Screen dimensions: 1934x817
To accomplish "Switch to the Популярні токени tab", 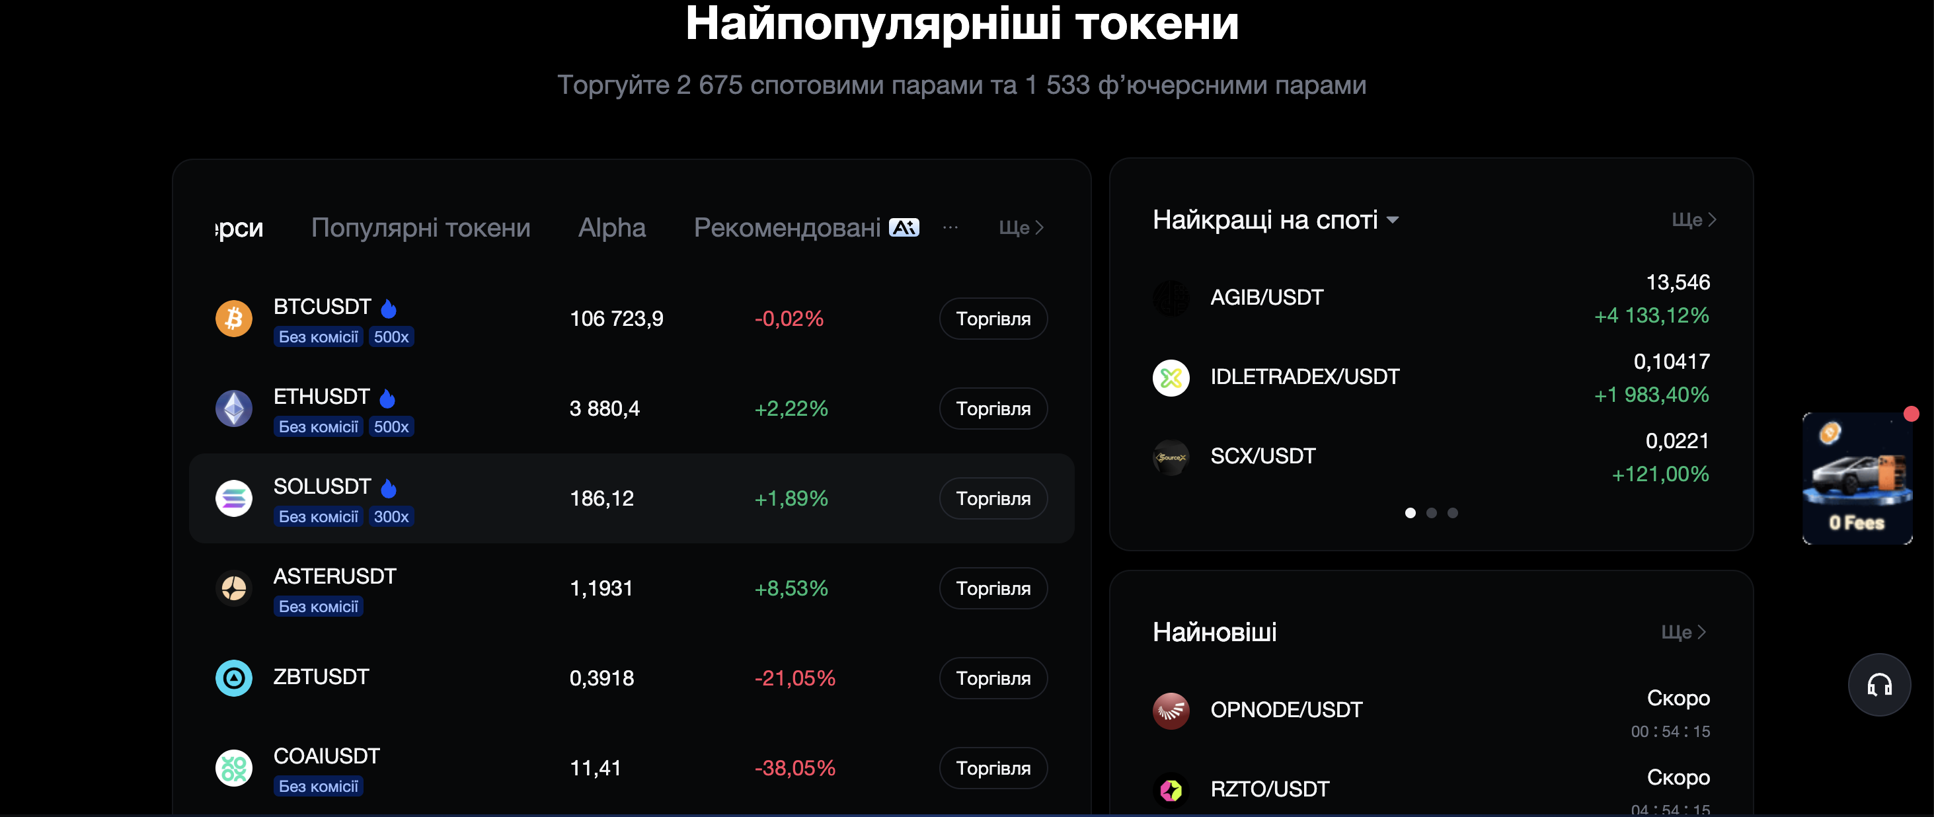I will (420, 227).
